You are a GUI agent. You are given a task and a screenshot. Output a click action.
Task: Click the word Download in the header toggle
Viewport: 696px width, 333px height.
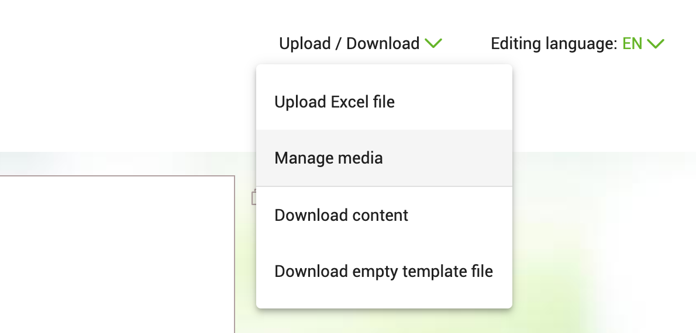(383, 43)
